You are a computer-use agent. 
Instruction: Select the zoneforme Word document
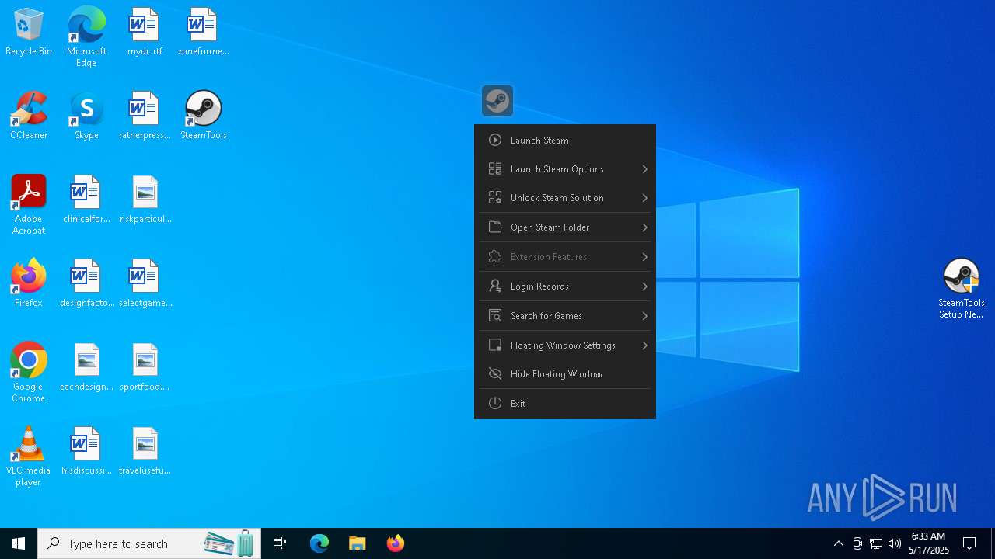(203, 32)
